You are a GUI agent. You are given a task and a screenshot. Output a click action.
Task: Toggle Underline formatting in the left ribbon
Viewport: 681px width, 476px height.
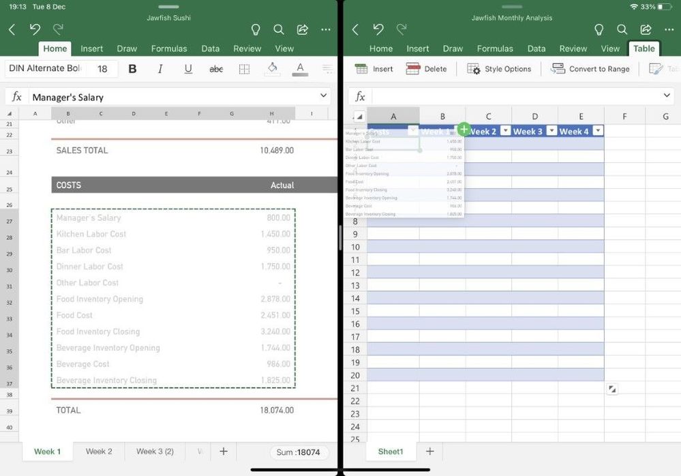(188, 69)
